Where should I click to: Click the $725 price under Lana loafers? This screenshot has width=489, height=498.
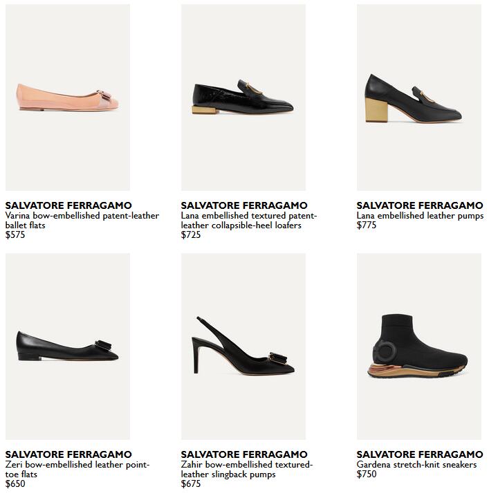tap(191, 234)
